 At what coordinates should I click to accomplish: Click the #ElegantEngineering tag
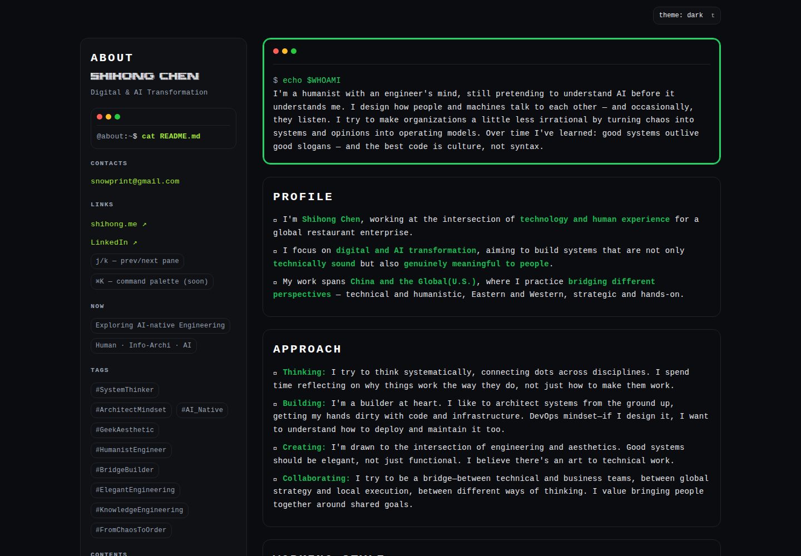(x=135, y=490)
